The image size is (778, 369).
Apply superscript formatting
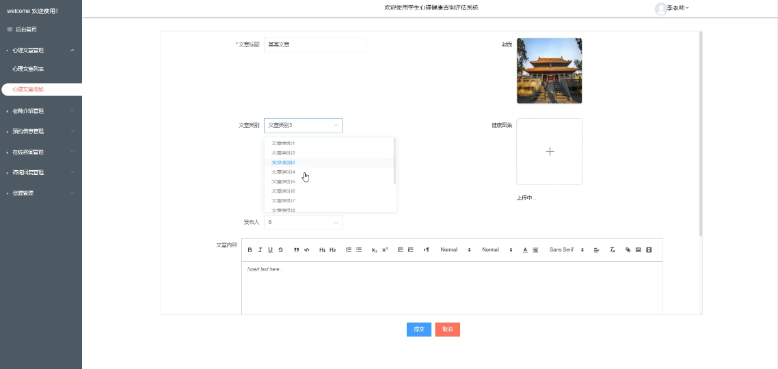point(385,250)
